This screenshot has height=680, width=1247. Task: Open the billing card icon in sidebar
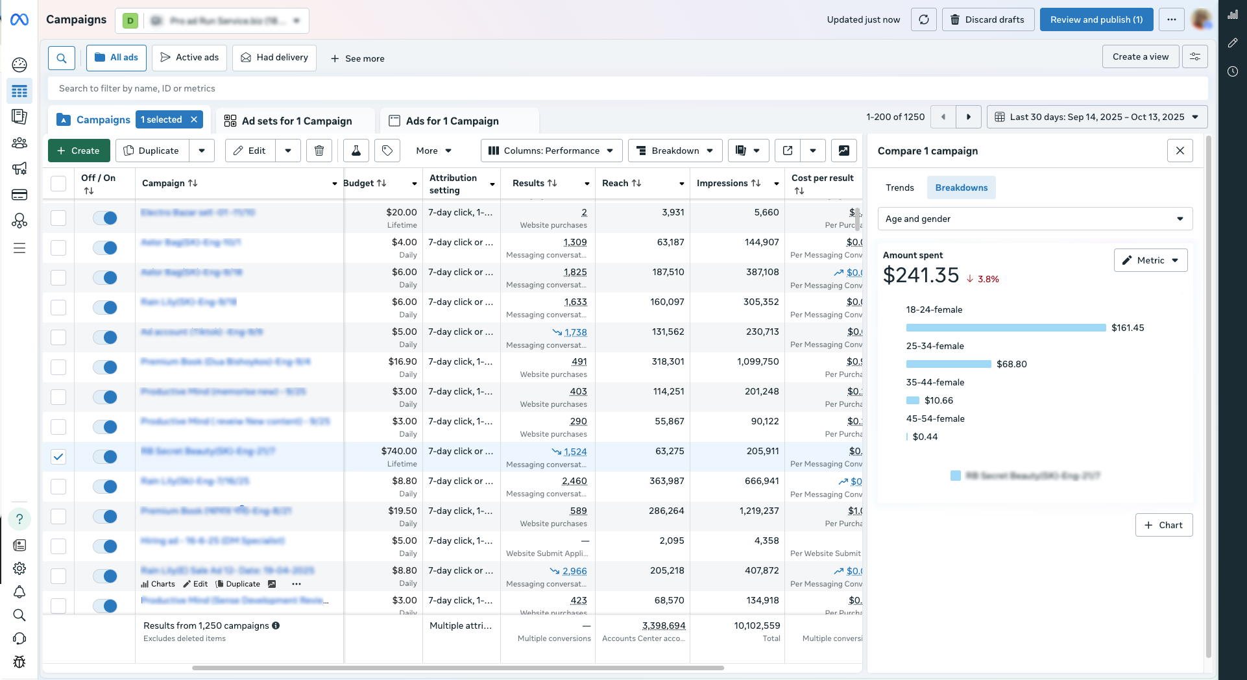click(x=19, y=195)
